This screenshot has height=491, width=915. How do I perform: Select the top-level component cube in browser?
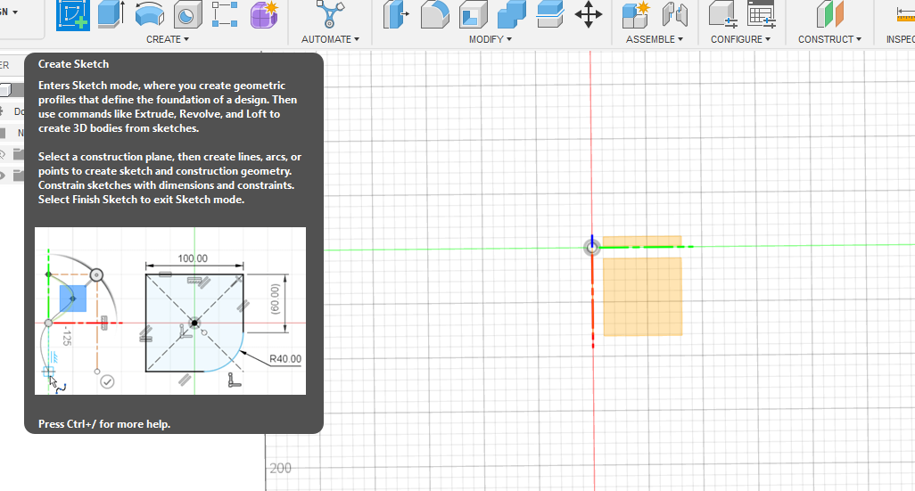pyautogui.click(x=5, y=90)
